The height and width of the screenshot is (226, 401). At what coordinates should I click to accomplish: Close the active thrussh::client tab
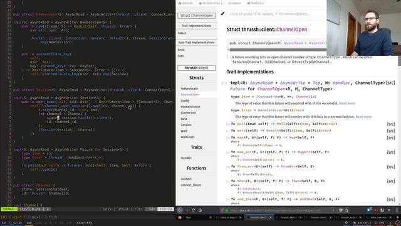coord(270,218)
